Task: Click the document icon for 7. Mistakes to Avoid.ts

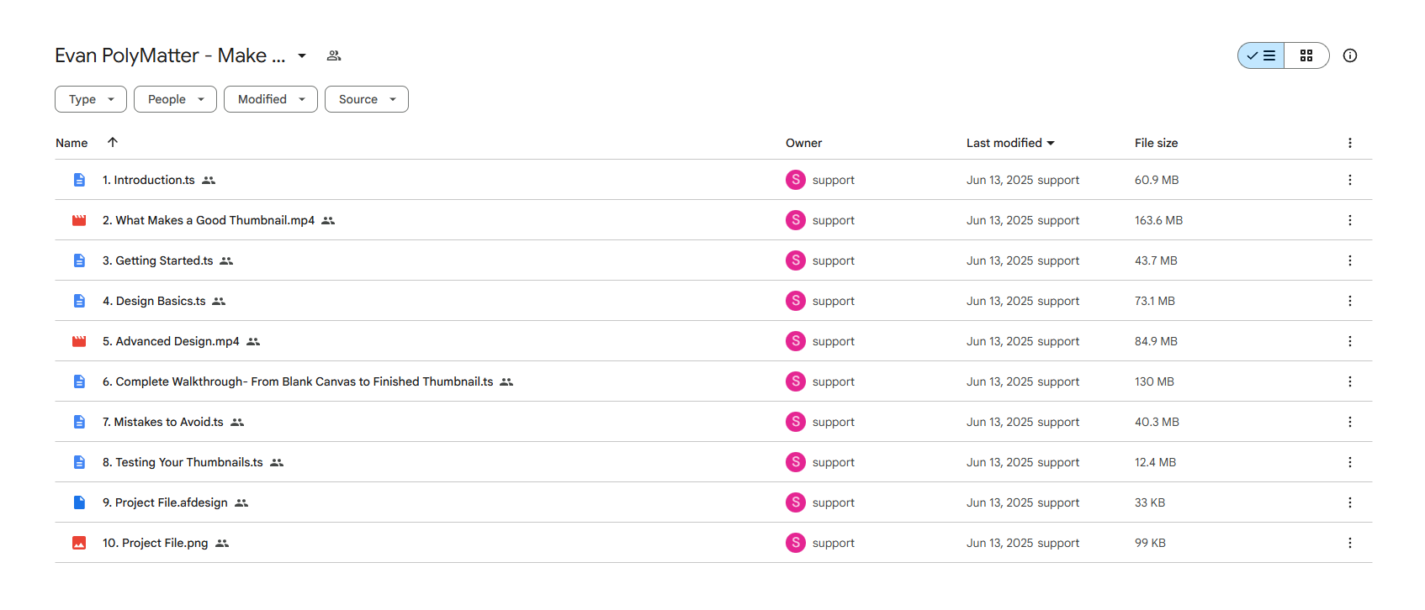Action: tap(79, 422)
